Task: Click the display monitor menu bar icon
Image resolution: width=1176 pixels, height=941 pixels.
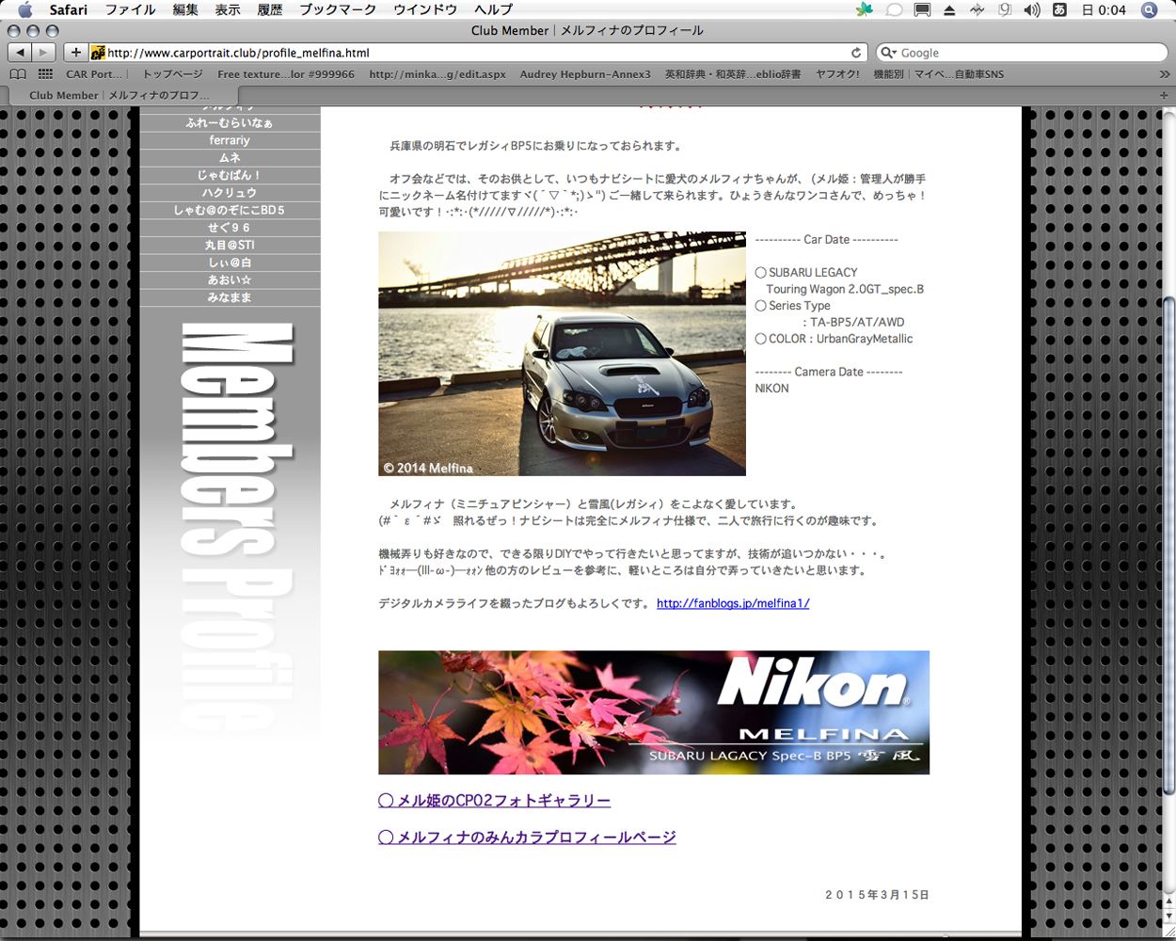Action: (922, 9)
